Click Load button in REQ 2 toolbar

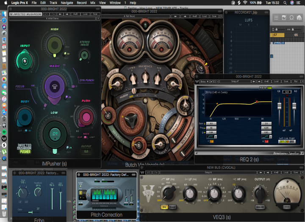click(x=276, y=81)
